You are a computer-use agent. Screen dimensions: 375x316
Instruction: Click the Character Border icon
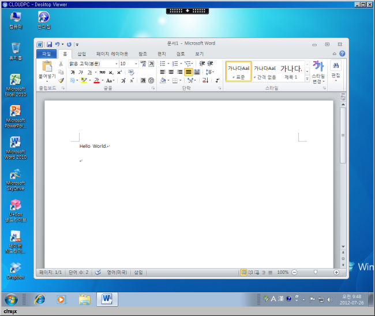point(151,64)
